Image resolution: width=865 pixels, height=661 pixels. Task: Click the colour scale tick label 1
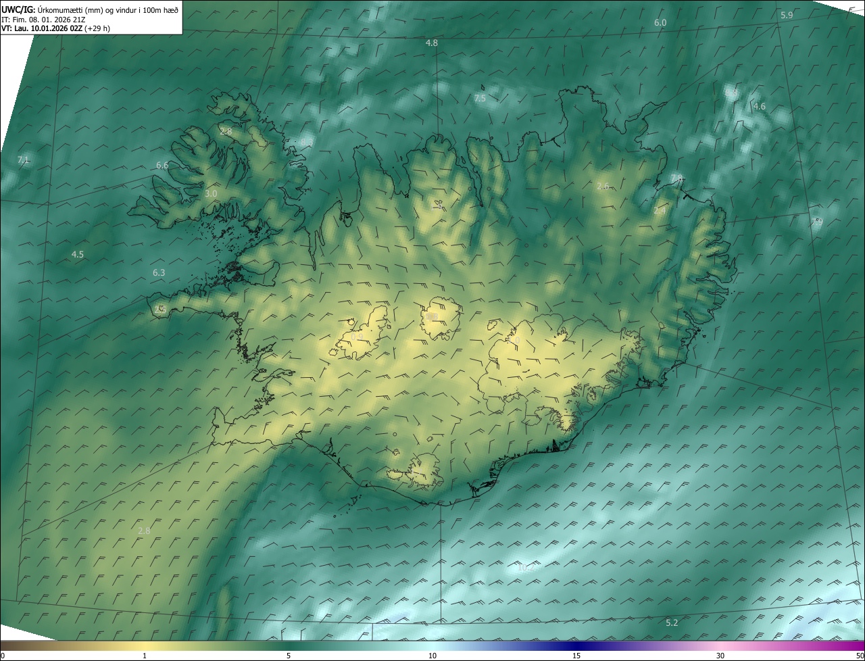point(145,656)
